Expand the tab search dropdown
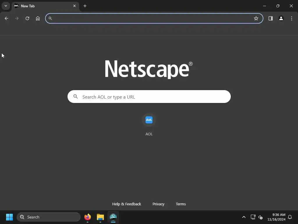Screen dimensions: 298x224 [x=6, y=6]
